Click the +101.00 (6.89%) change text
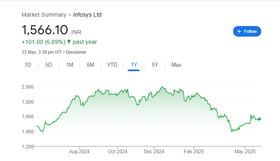The image size is (280, 161). coord(44,42)
